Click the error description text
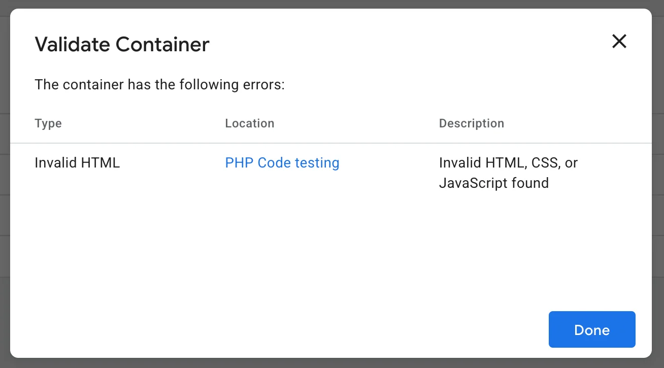 (x=508, y=173)
